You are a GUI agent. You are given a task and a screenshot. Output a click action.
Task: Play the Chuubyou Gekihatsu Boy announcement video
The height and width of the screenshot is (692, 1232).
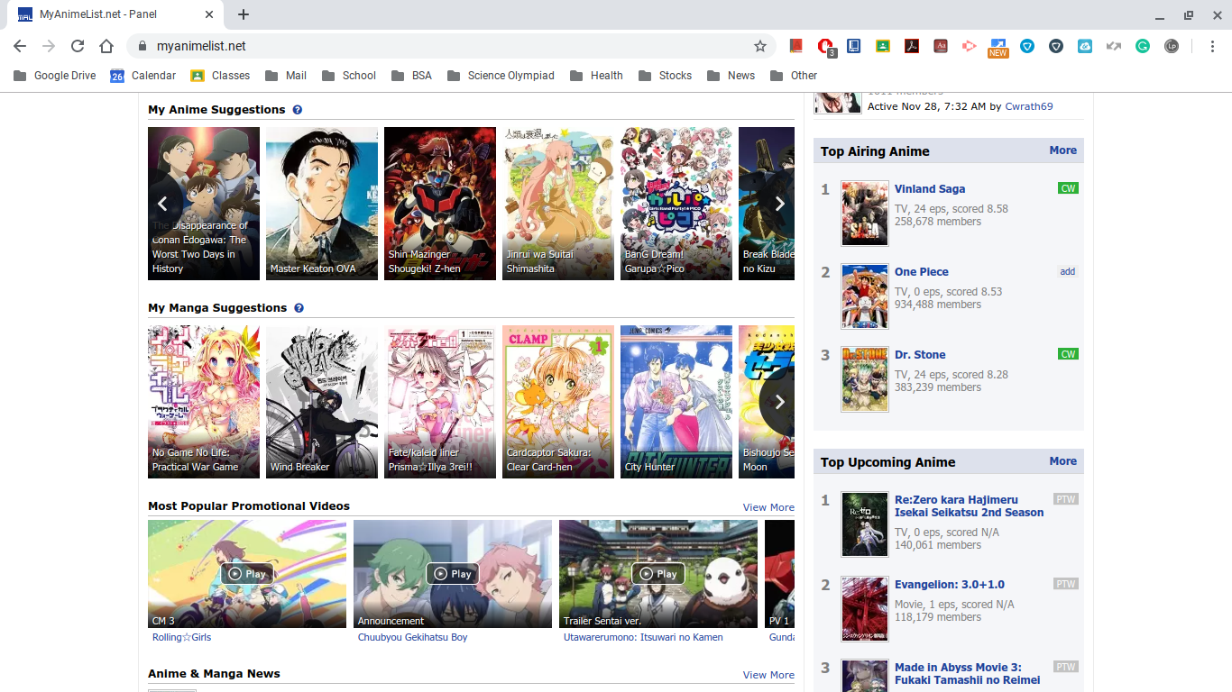click(x=453, y=574)
